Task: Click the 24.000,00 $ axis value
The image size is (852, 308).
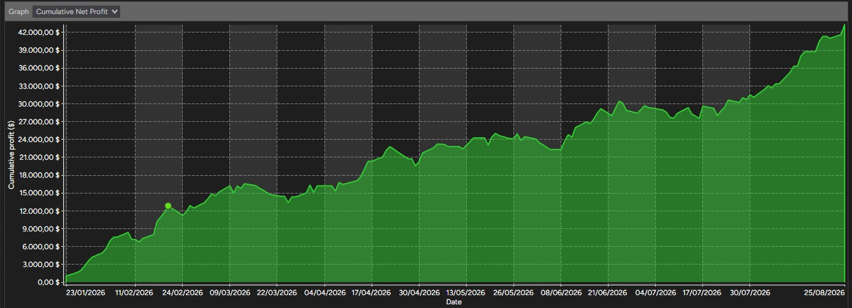Action: [39, 140]
